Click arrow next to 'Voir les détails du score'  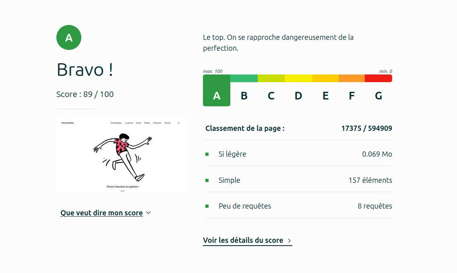pos(290,241)
